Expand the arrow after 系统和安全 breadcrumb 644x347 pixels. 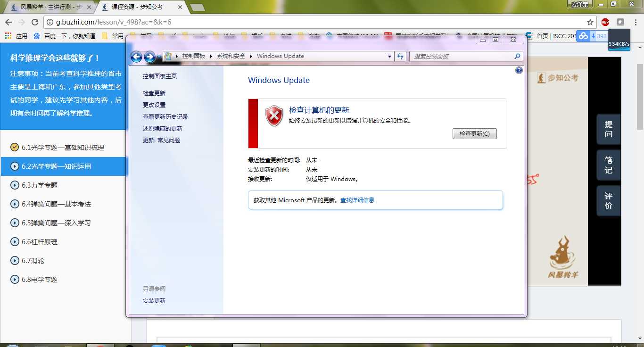coord(251,56)
